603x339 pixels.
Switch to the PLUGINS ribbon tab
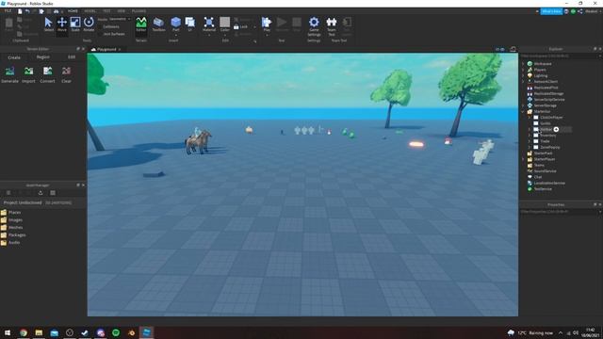click(139, 11)
